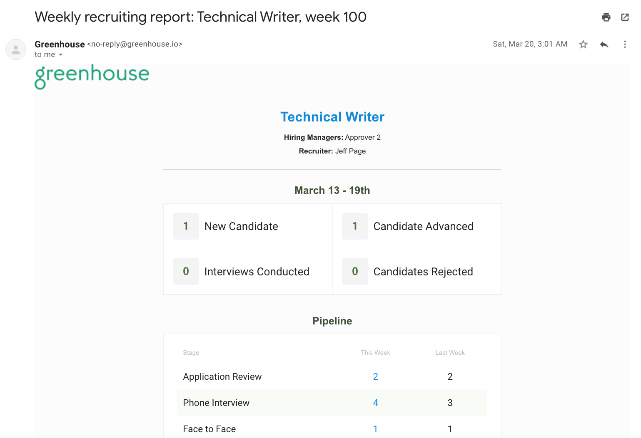Image resolution: width=641 pixels, height=438 pixels.
Task: Click the New Candidate count badge
Action: 186,226
